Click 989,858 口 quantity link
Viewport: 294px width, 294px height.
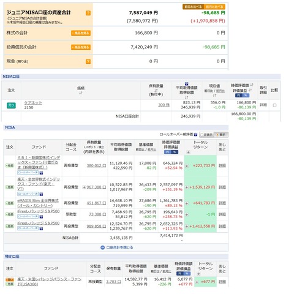(96, 226)
